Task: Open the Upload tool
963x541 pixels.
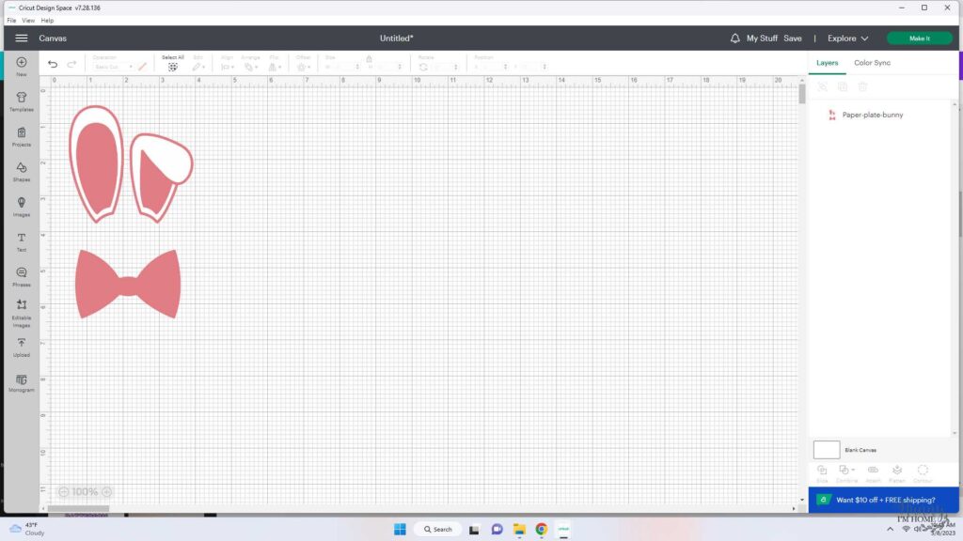Action: pyautogui.click(x=22, y=348)
